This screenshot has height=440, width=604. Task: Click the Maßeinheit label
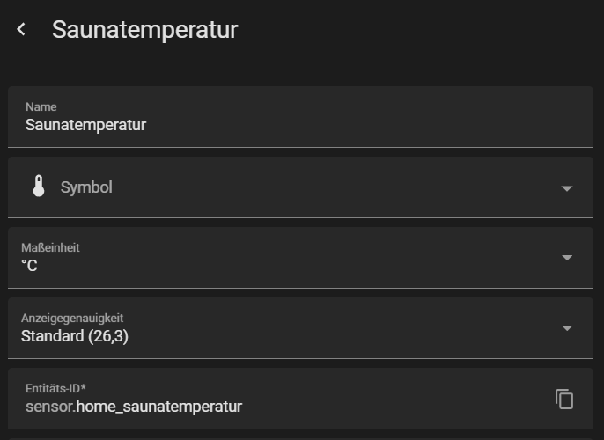50,248
